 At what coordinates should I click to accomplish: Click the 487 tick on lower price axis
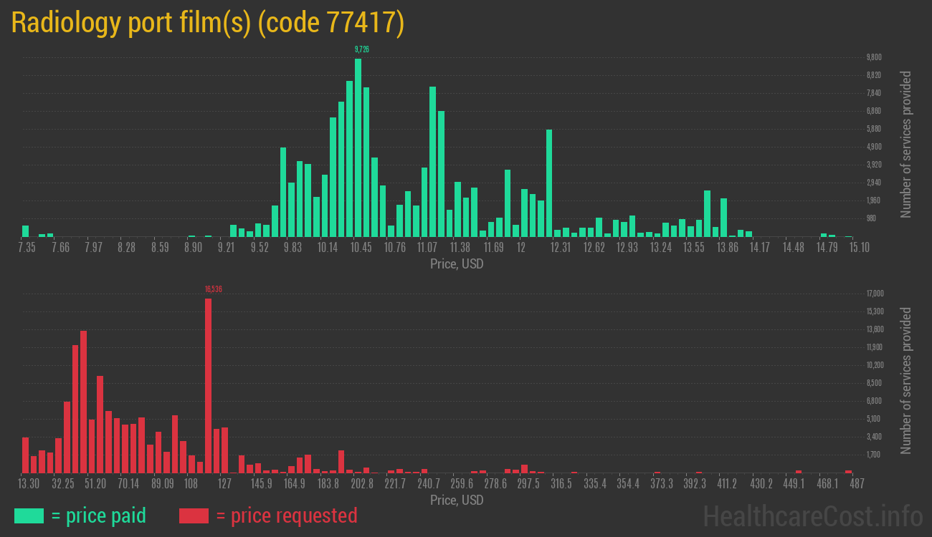tap(856, 484)
